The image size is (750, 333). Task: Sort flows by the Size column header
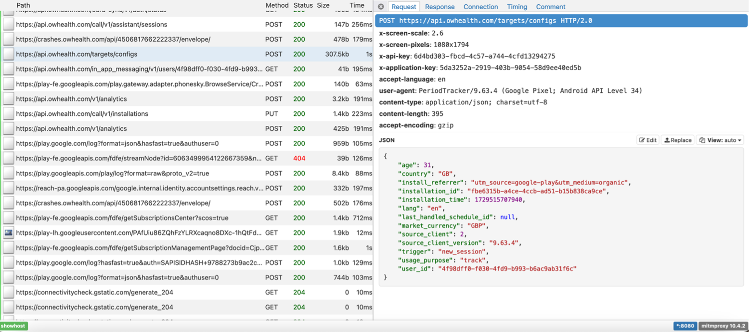coord(323,5)
